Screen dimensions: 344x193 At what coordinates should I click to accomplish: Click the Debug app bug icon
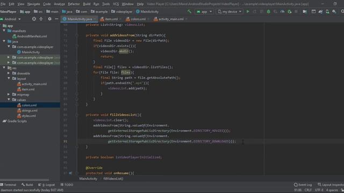coord(268,11)
